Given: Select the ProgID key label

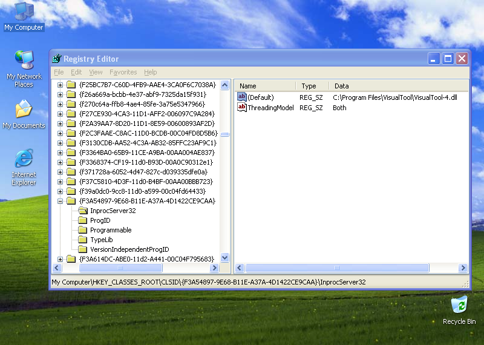Looking at the screenshot, I should (x=100, y=220).
